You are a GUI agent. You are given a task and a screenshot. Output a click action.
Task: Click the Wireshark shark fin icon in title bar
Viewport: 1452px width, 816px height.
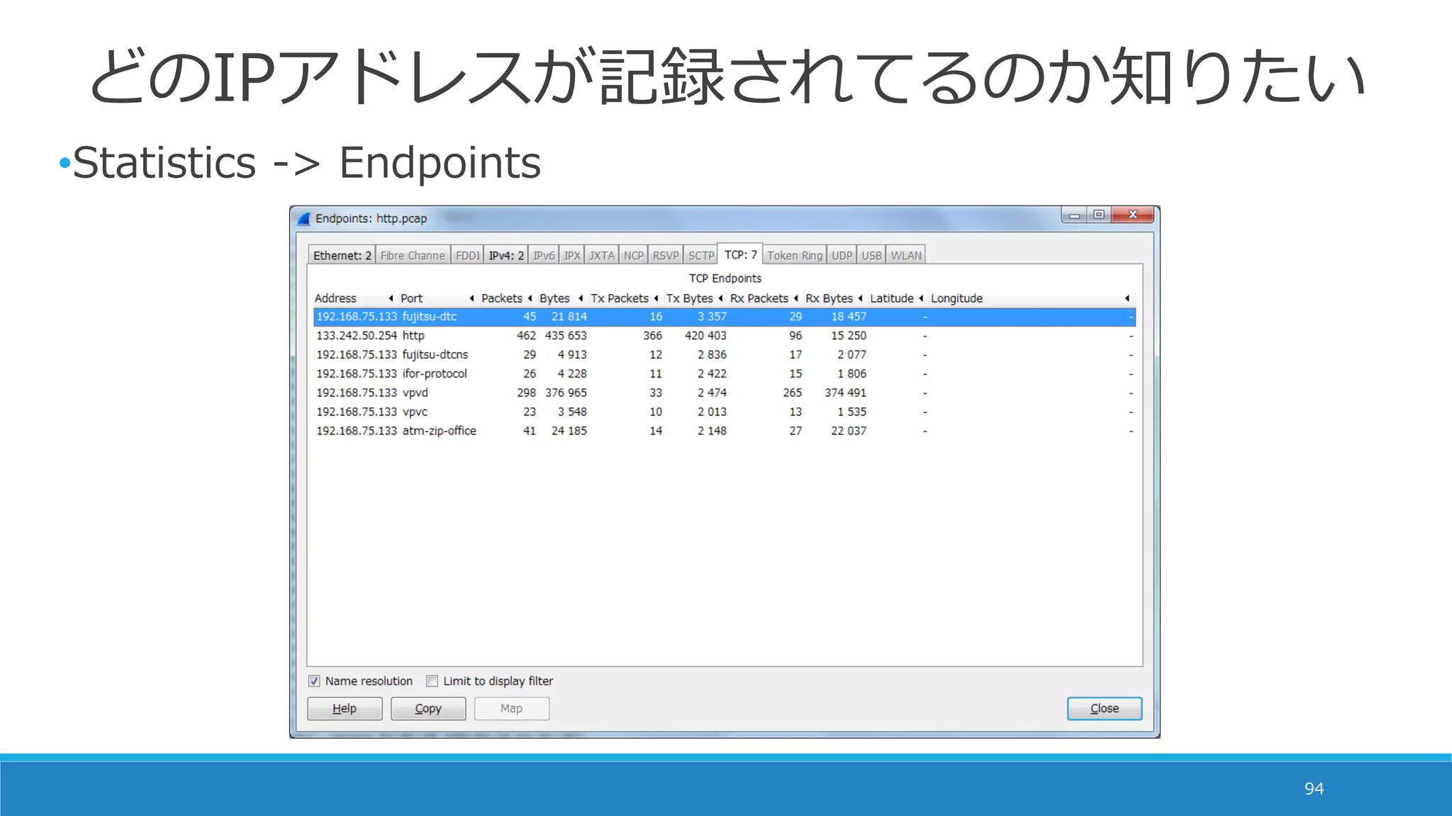click(304, 219)
